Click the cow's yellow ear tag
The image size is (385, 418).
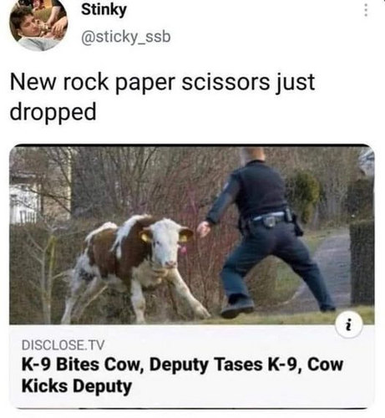[x=145, y=237]
